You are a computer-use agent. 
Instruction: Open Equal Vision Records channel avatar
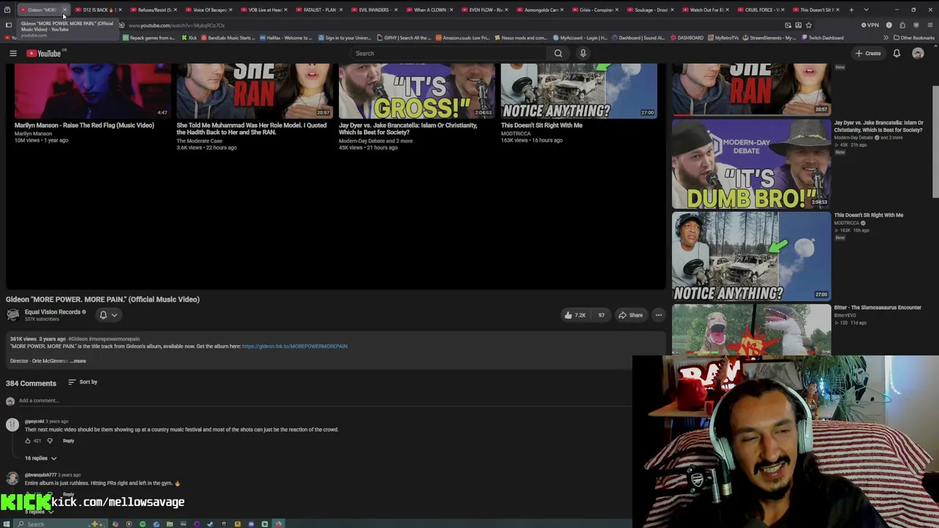point(12,315)
